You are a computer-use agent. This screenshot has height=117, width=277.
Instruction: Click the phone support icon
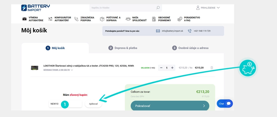point(190,31)
